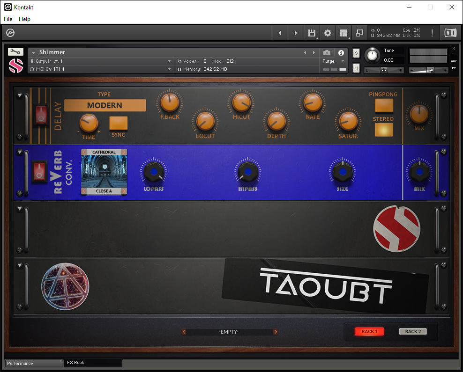
Task: Select previous preset left of -EMPTY-
Action: [184, 332]
